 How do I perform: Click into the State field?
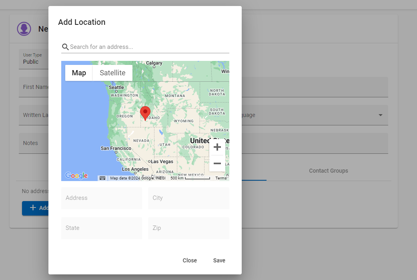tap(102, 228)
